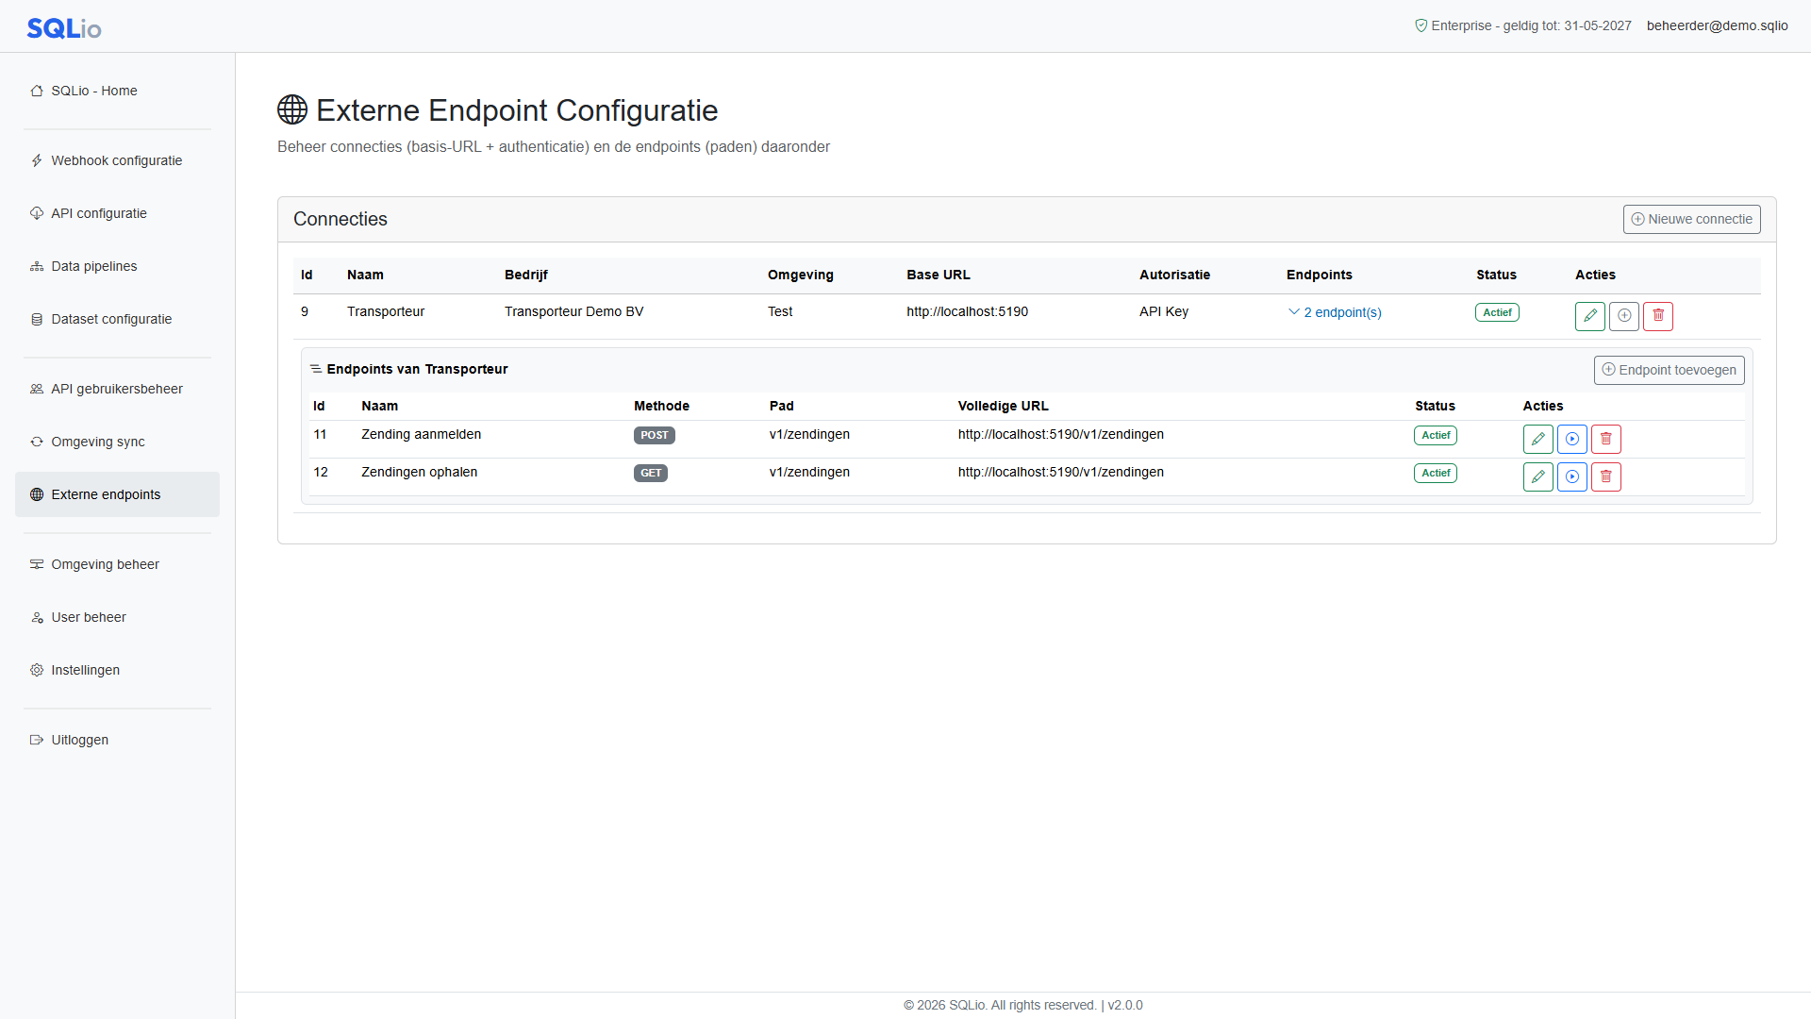Click the Enterprise license validity label

(x=1522, y=25)
